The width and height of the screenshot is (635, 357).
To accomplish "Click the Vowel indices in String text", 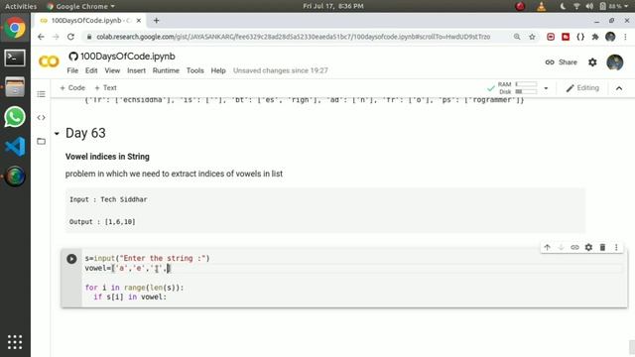I will 107,157.
